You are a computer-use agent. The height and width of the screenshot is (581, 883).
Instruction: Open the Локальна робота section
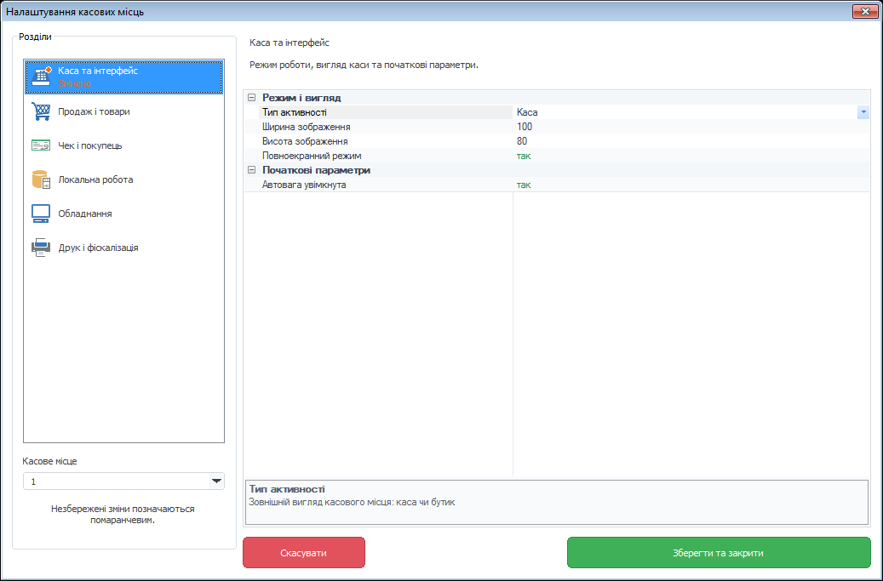pos(123,179)
